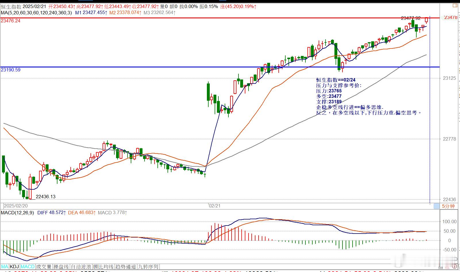Click the 100.00 MACD axis label

tap(449, 222)
